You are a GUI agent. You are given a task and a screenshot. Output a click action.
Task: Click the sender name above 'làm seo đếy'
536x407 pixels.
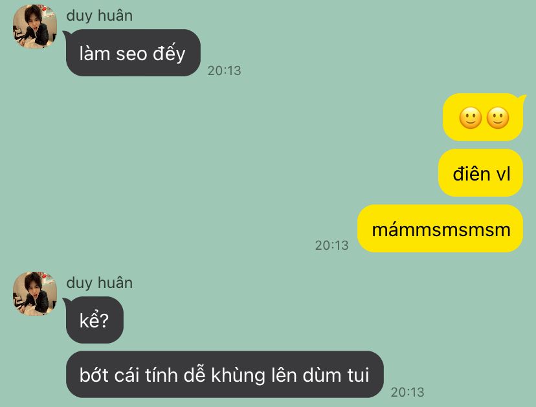pyautogui.click(x=100, y=16)
